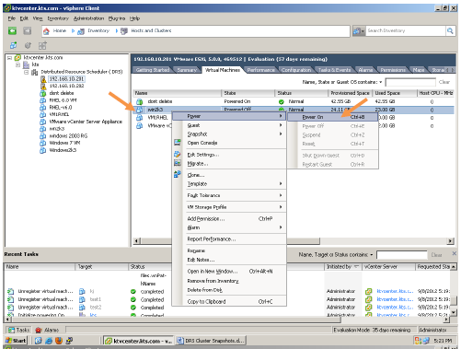This screenshot has width=461, height=349.
Task: Click the Home icon in navigation bar
Action: [46, 31]
